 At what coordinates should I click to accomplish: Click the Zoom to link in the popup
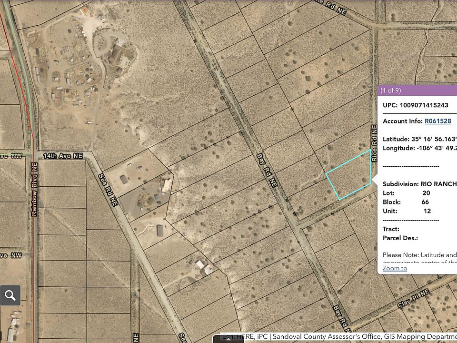pyautogui.click(x=395, y=268)
